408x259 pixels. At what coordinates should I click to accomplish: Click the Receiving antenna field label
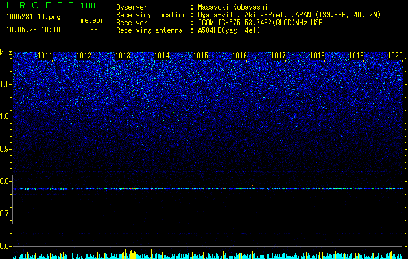pyautogui.click(x=149, y=30)
